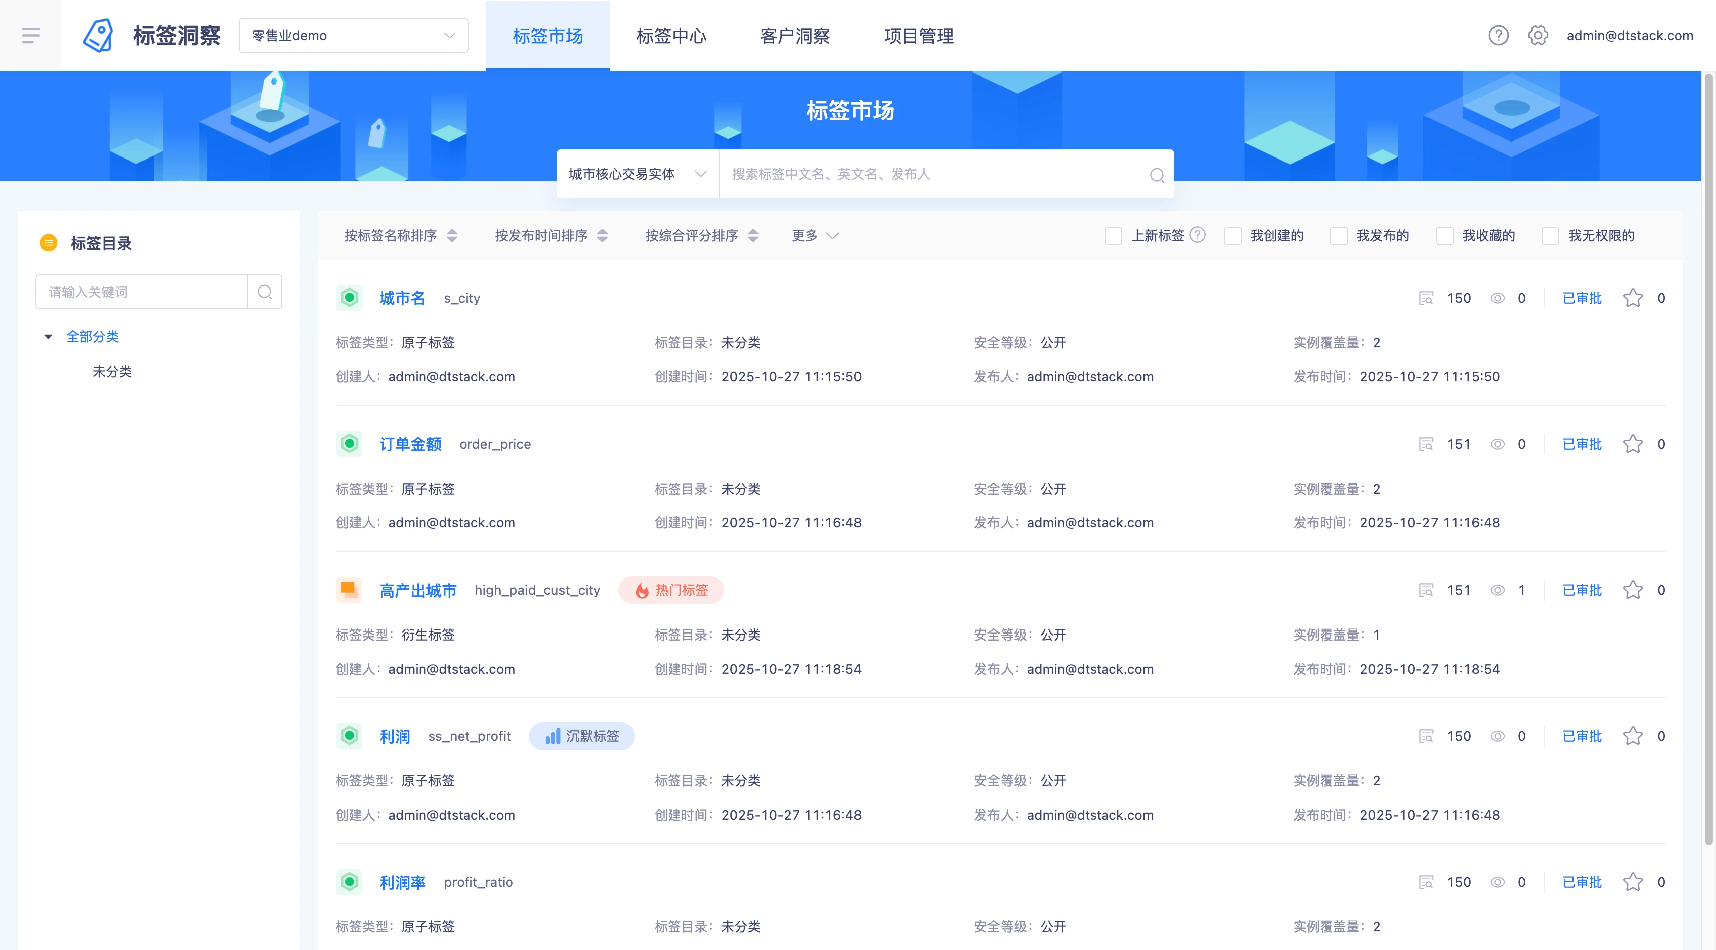Click the ss_net_profit English name
This screenshot has width=1716, height=950.
click(x=469, y=736)
